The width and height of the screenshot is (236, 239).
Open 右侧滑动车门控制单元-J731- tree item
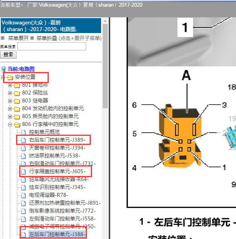coord(62,164)
